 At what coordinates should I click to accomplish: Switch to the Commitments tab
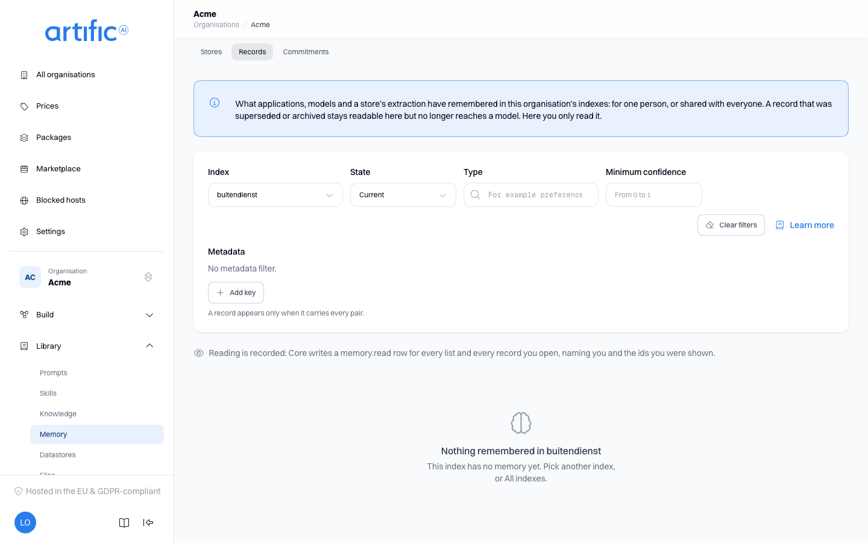tap(306, 52)
